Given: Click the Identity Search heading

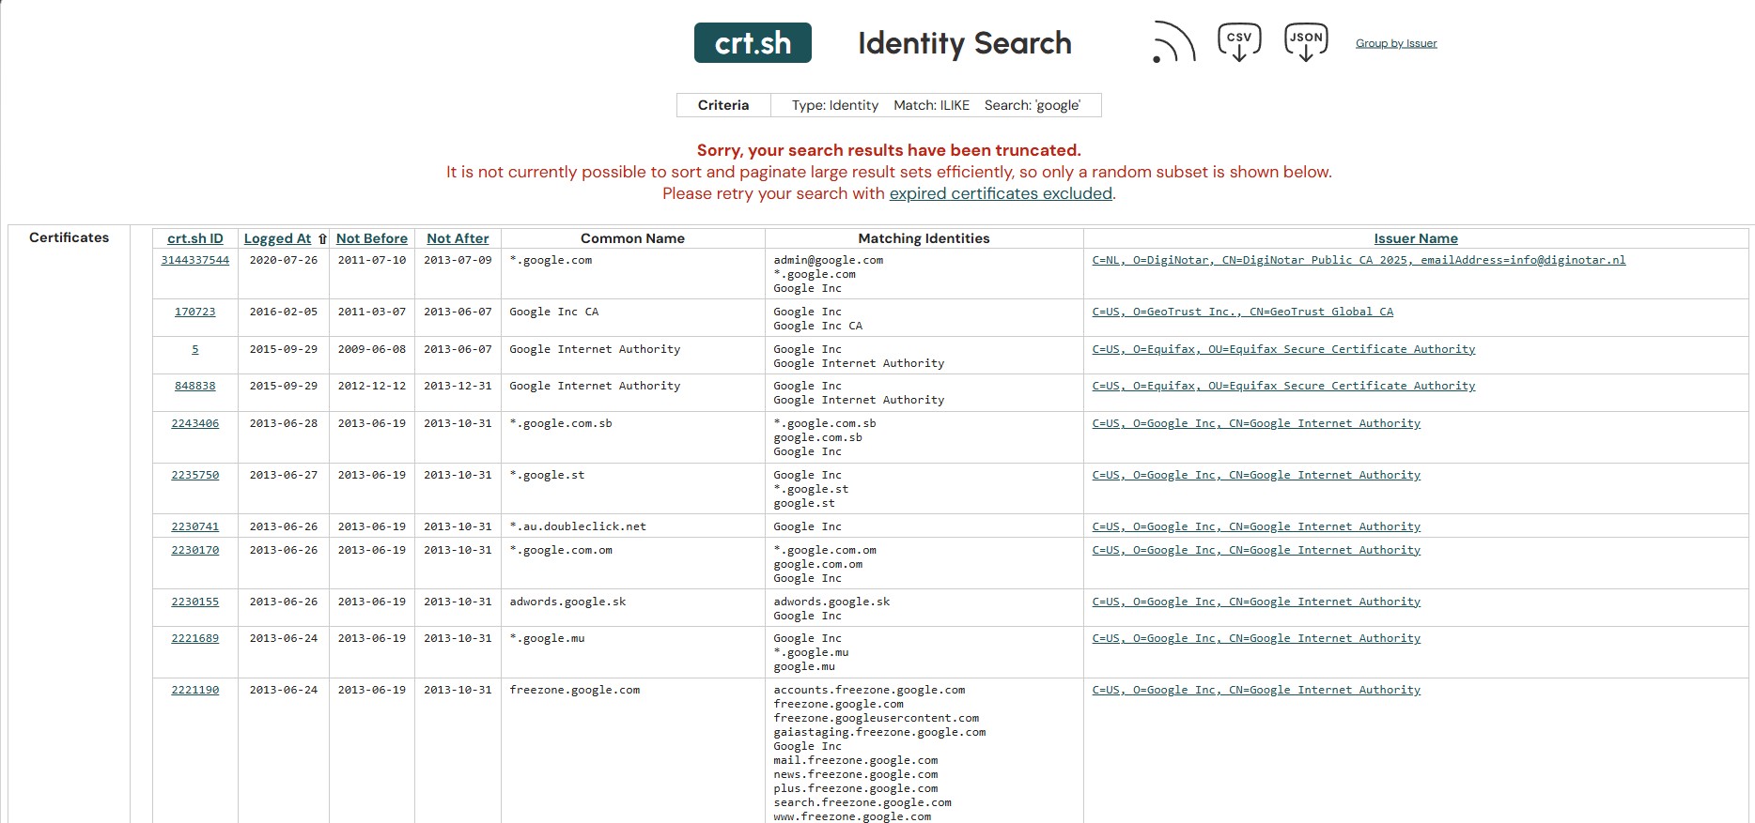Looking at the screenshot, I should (x=964, y=43).
